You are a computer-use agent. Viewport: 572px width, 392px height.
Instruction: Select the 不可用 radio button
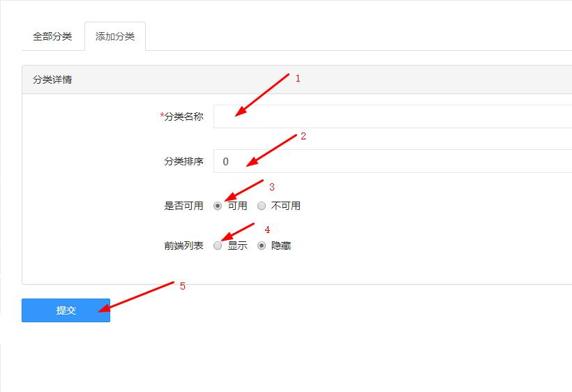click(x=262, y=206)
